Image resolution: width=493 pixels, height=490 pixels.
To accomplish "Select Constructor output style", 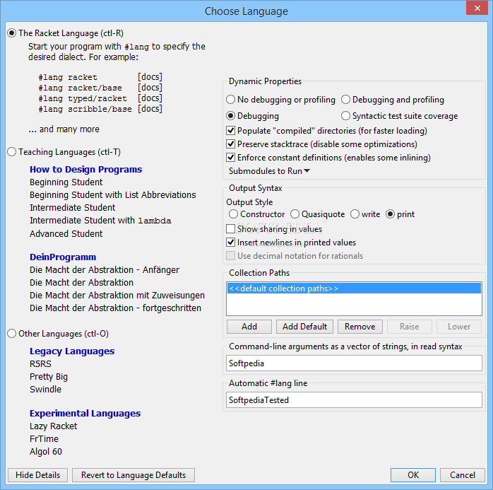I will [x=233, y=214].
